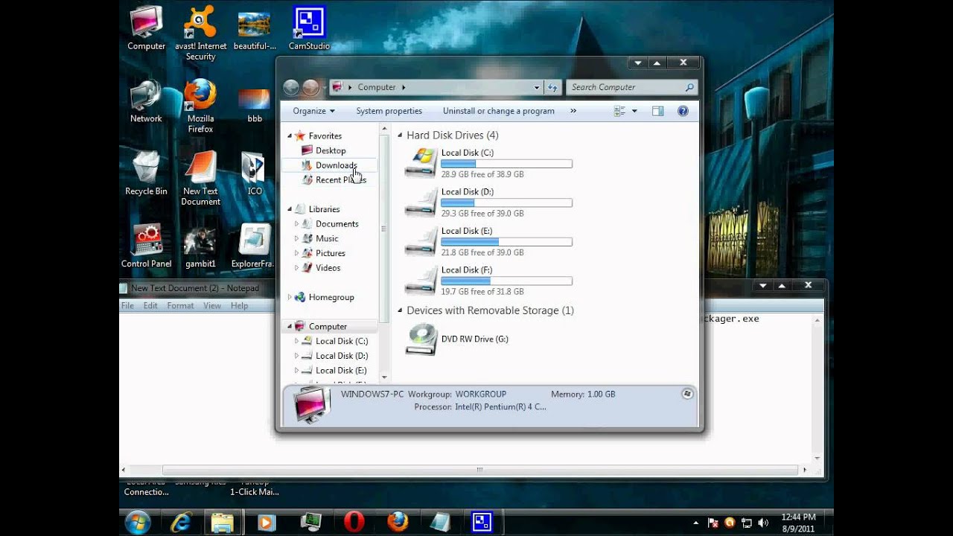Open Explorer help via the question mark icon
Image resolution: width=953 pixels, height=536 pixels.
click(x=683, y=110)
